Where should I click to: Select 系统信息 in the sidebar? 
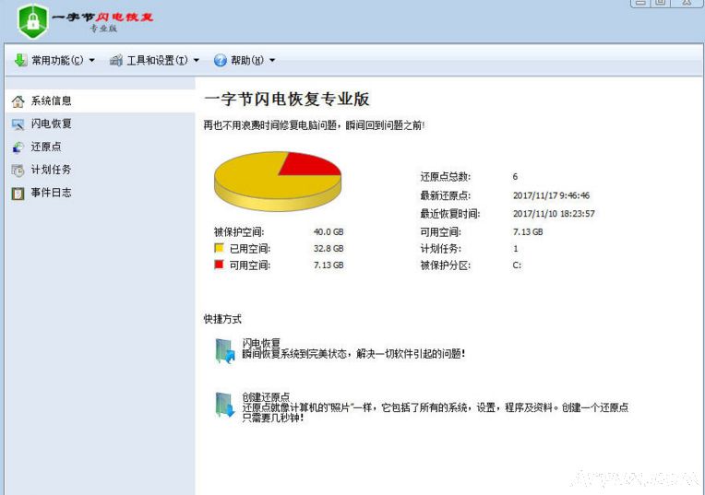[x=101, y=101]
